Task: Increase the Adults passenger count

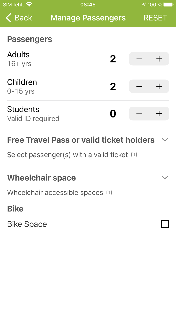Action: click(x=159, y=59)
